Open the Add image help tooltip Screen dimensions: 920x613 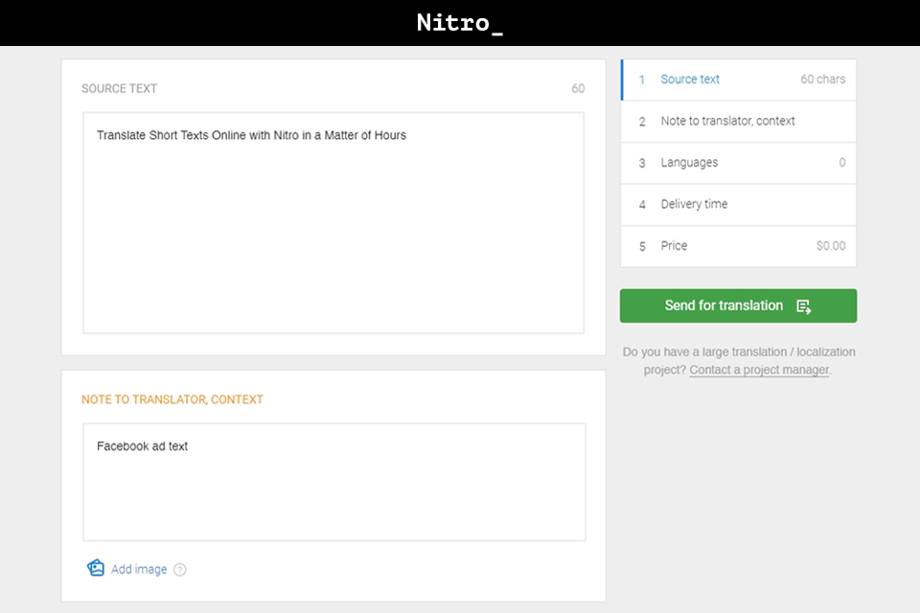[x=182, y=568]
